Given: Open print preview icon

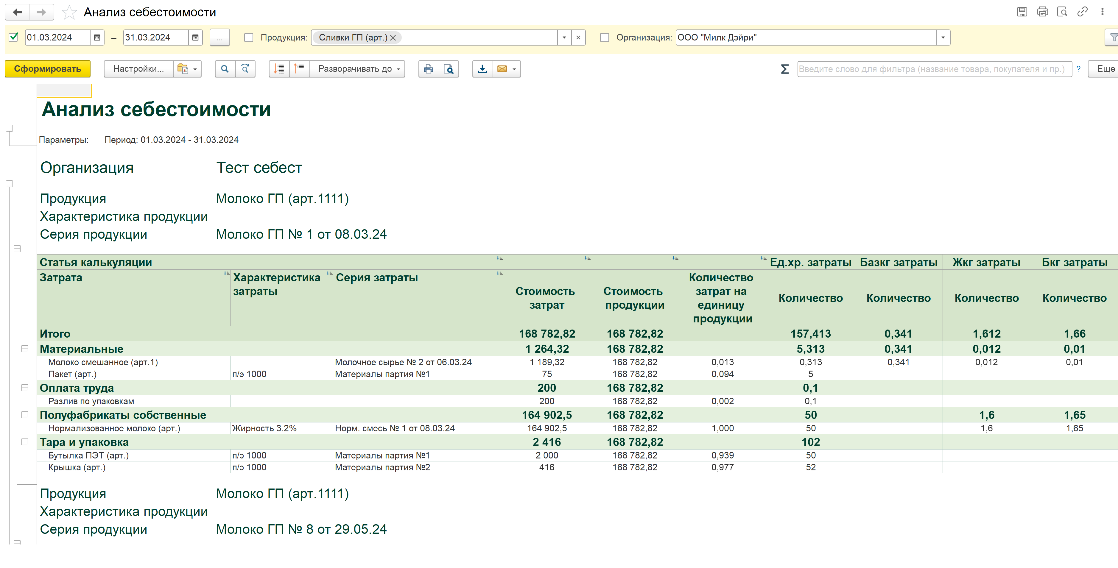Looking at the screenshot, I should click(x=449, y=68).
